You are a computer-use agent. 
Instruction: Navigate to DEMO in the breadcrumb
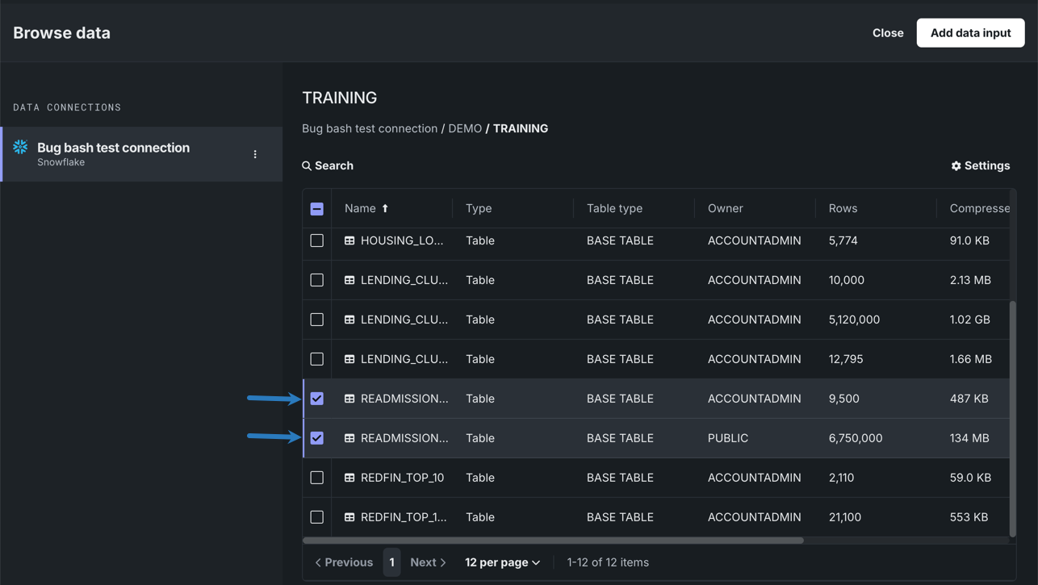[x=465, y=128]
